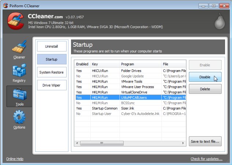Image resolution: width=232 pixels, height=165 pixels.
Task: Open the Registry section icon
Action: pos(19,71)
